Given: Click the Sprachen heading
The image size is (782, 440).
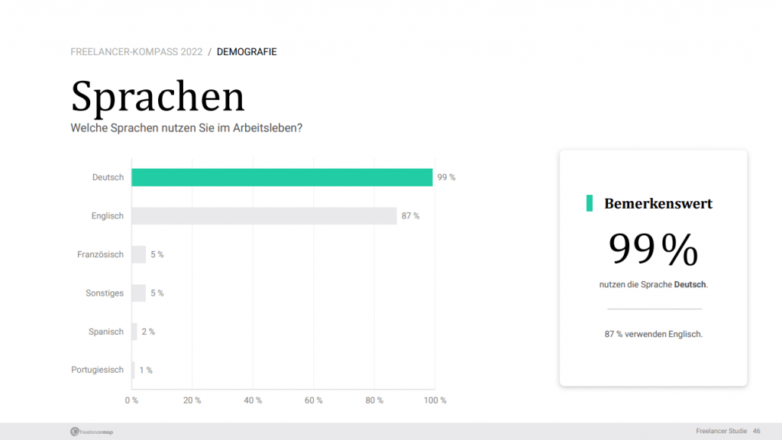Looking at the screenshot, I should point(157,97).
